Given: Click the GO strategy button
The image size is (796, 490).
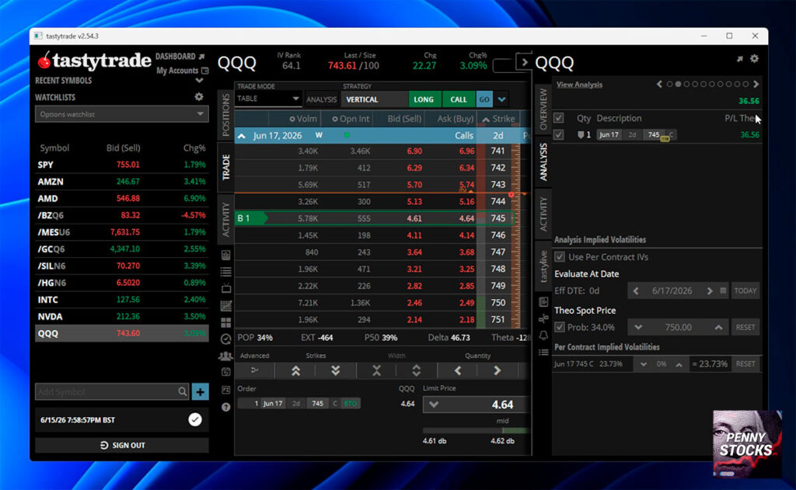Looking at the screenshot, I should point(484,99).
